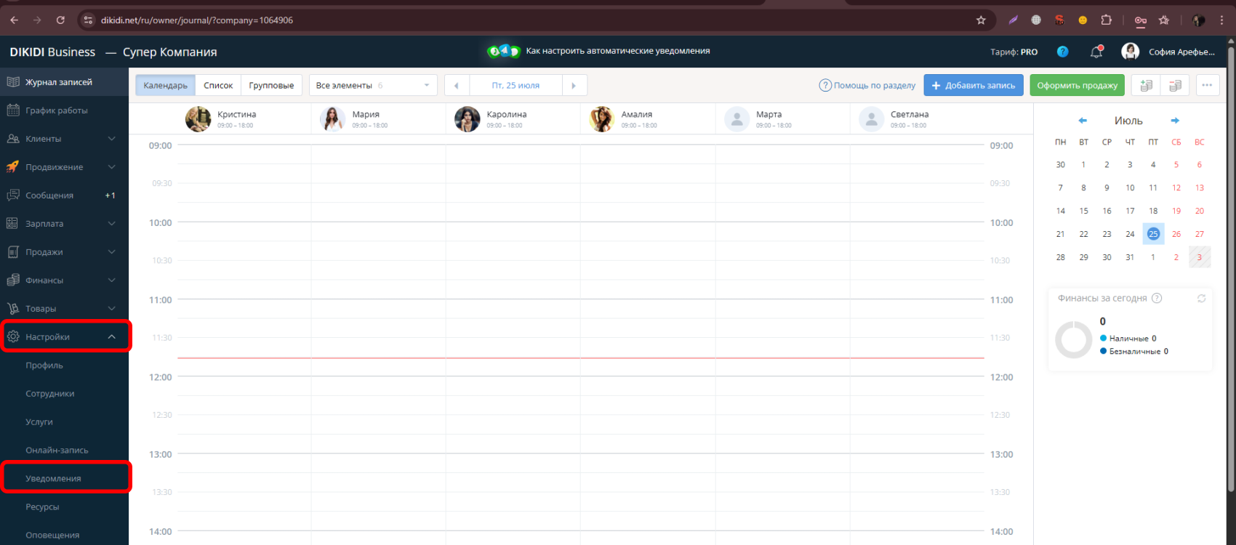
Task: Open Уведомления settings item
Action: click(x=53, y=479)
